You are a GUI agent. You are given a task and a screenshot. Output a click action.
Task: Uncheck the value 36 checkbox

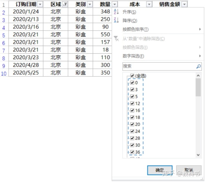tap(132, 152)
